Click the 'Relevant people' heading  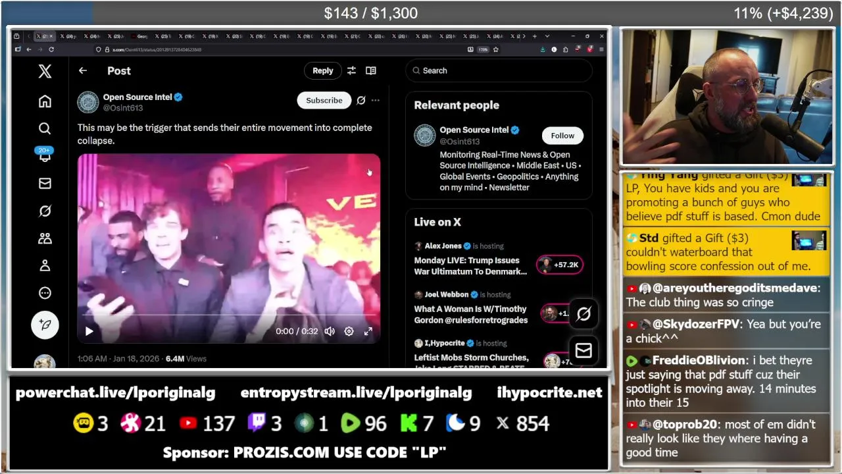[x=457, y=105]
